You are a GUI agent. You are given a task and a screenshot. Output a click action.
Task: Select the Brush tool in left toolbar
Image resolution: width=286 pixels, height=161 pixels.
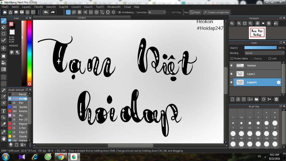[3, 21]
